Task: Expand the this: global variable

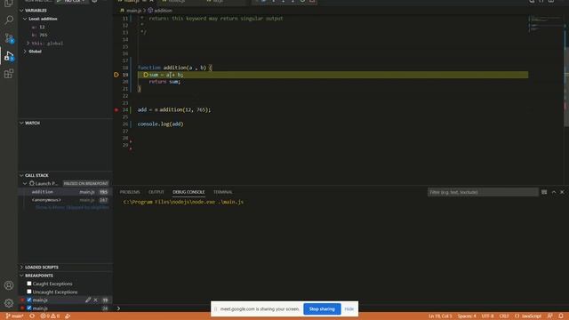Action: [x=28, y=44]
